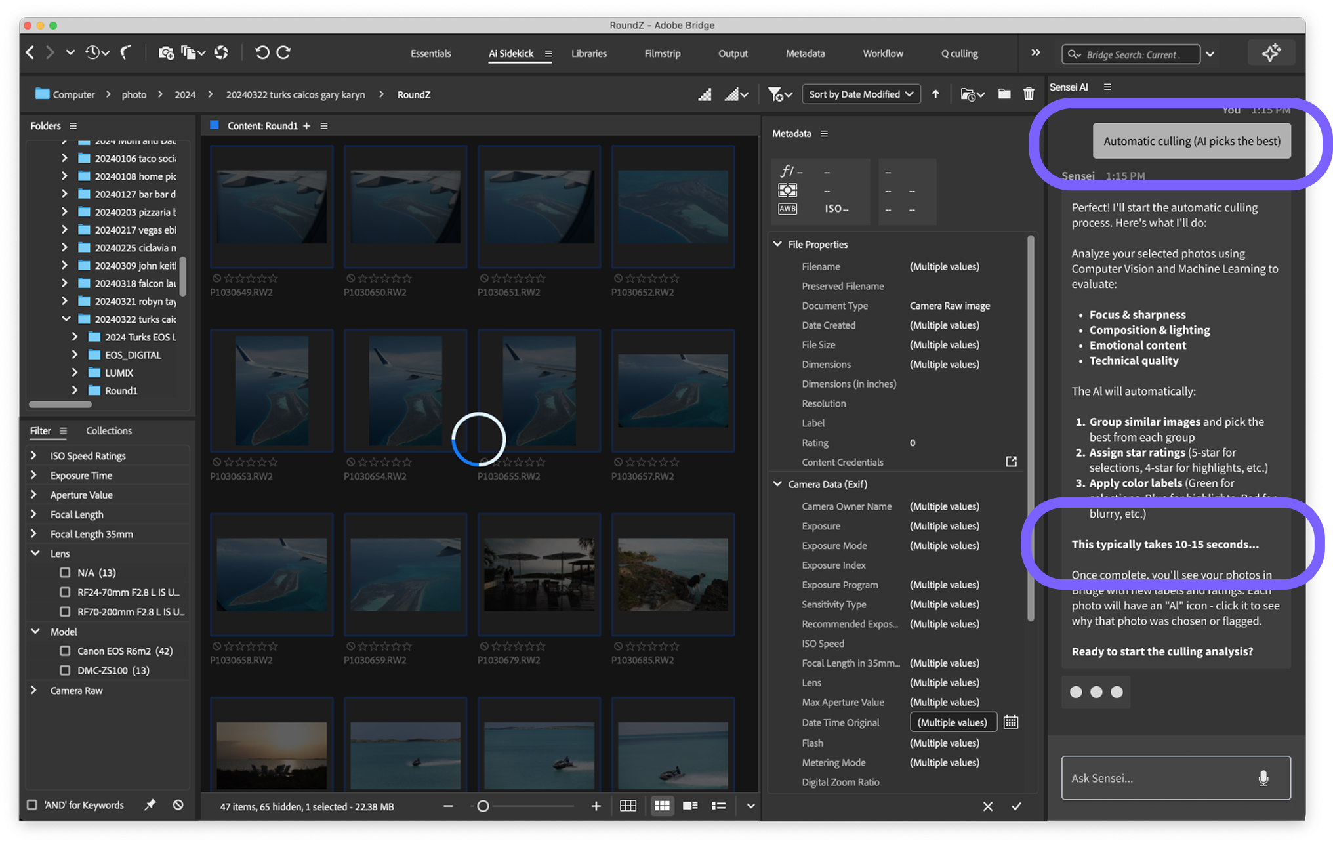Viewport: 1333px width, 843px height.
Task: Enable the DMC-ZS100 model filter
Action: pyautogui.click(x=65, y=670)
